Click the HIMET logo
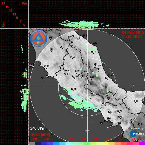145x145 pixels. [x=137, y=134]
